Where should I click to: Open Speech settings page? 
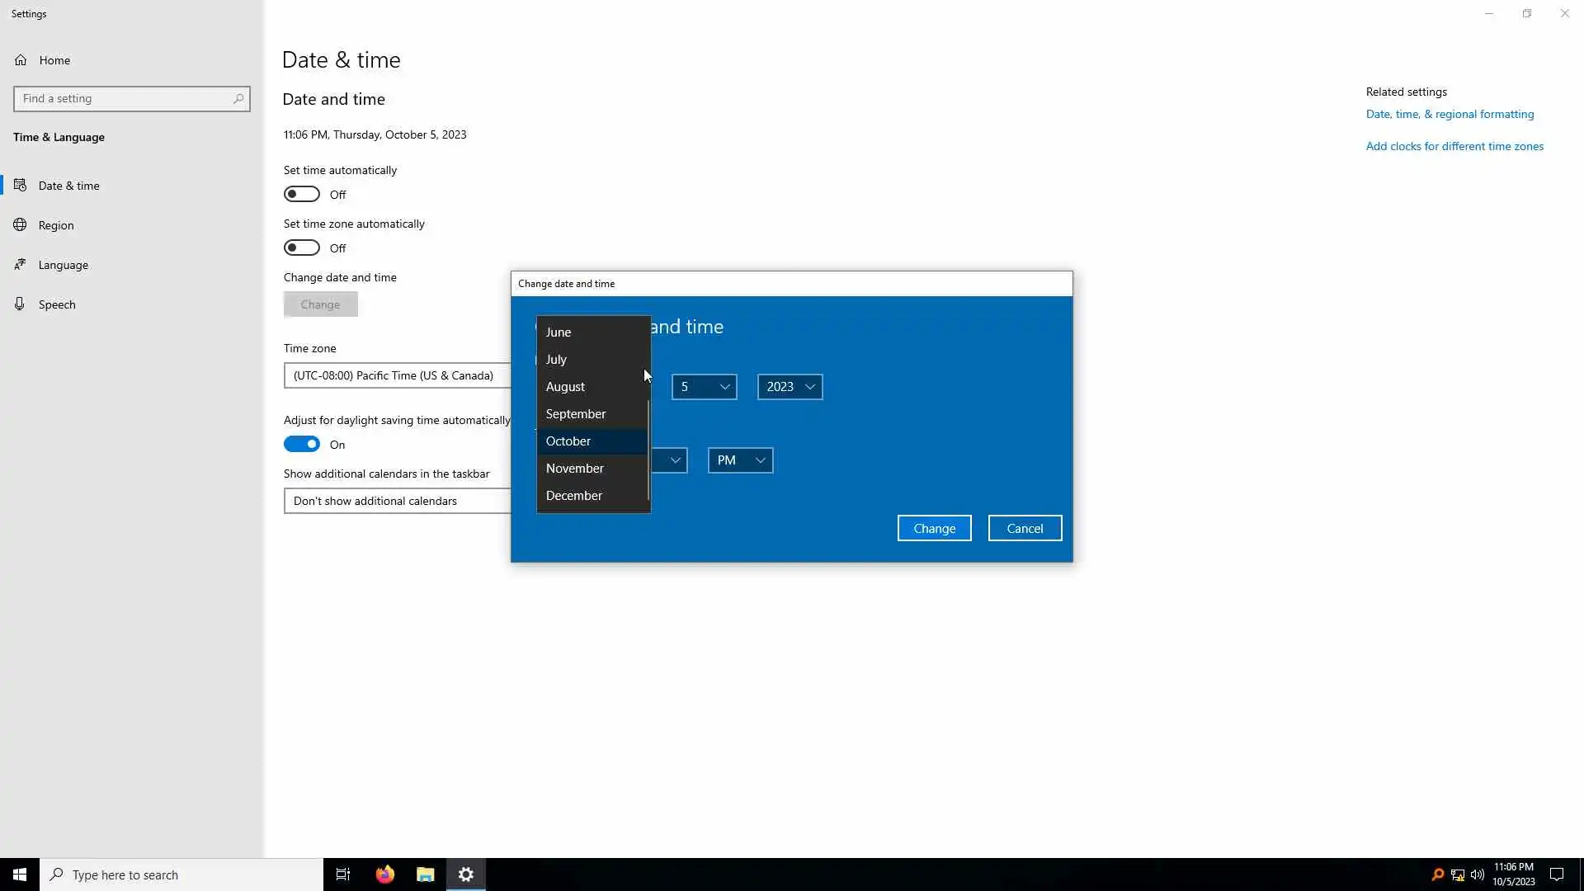coord(57,304)
